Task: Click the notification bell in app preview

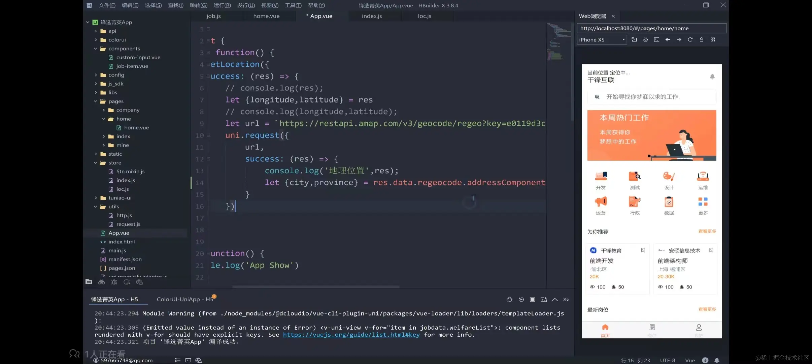Action: (712, 77)
